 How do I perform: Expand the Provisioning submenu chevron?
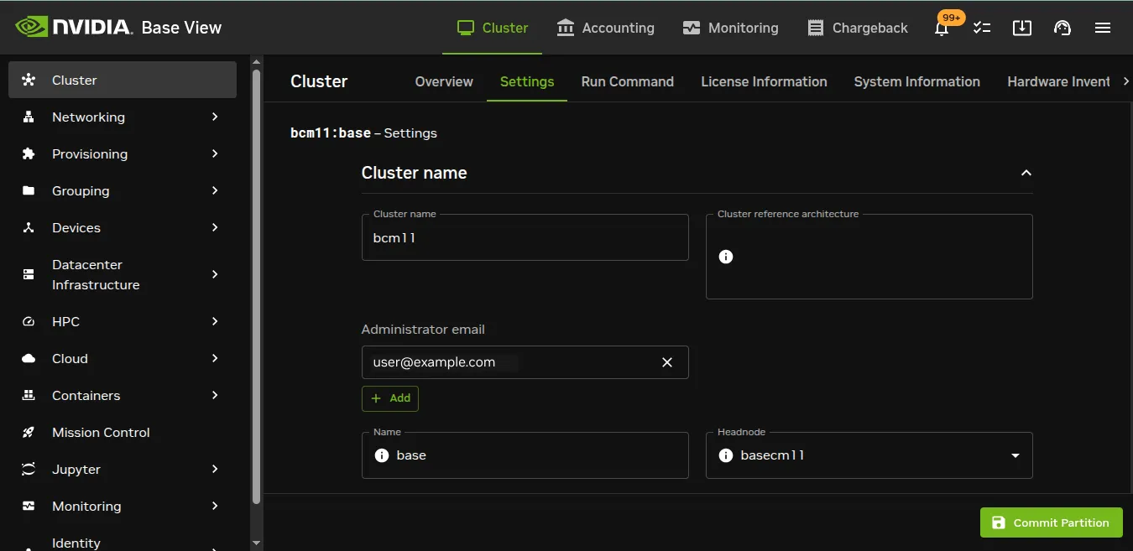point(215,153)
